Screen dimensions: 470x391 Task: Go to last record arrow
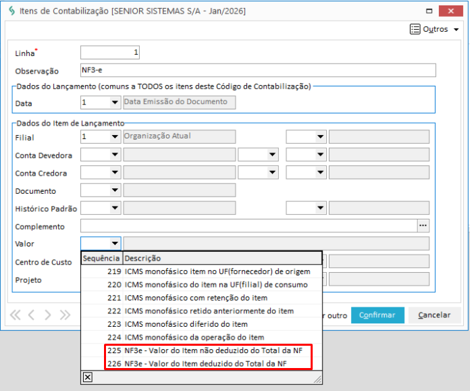pyautogui.click(x=65, y=315)
